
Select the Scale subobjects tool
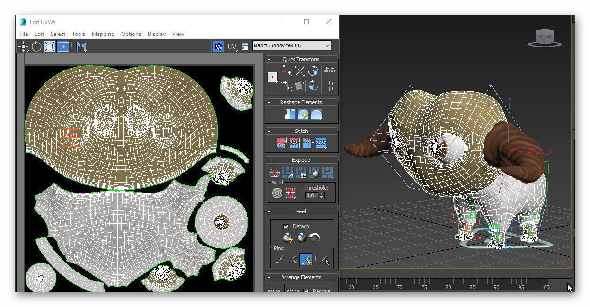(50, 46)
